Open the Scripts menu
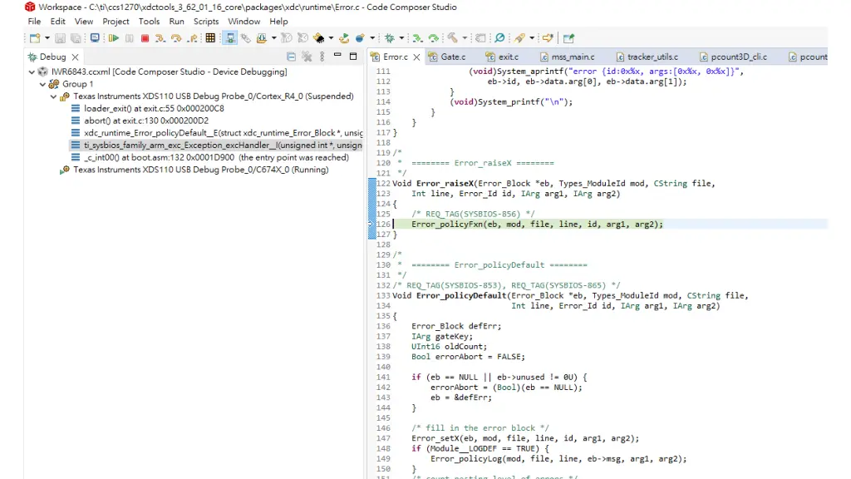851x479 pixels. (x=206, y=21)
